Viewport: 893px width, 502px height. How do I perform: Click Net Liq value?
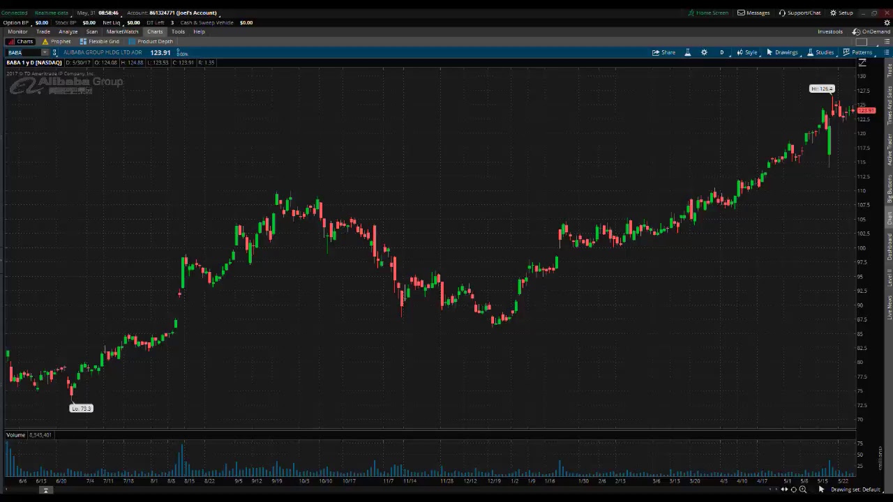[x=133, y=22]
